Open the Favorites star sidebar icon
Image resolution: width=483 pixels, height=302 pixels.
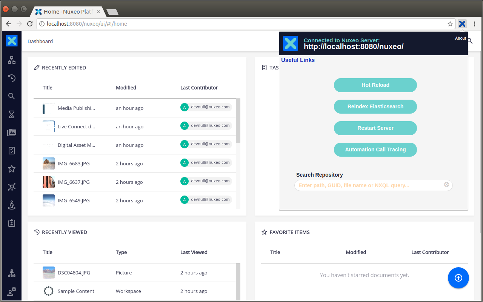[x=12, y=169]
